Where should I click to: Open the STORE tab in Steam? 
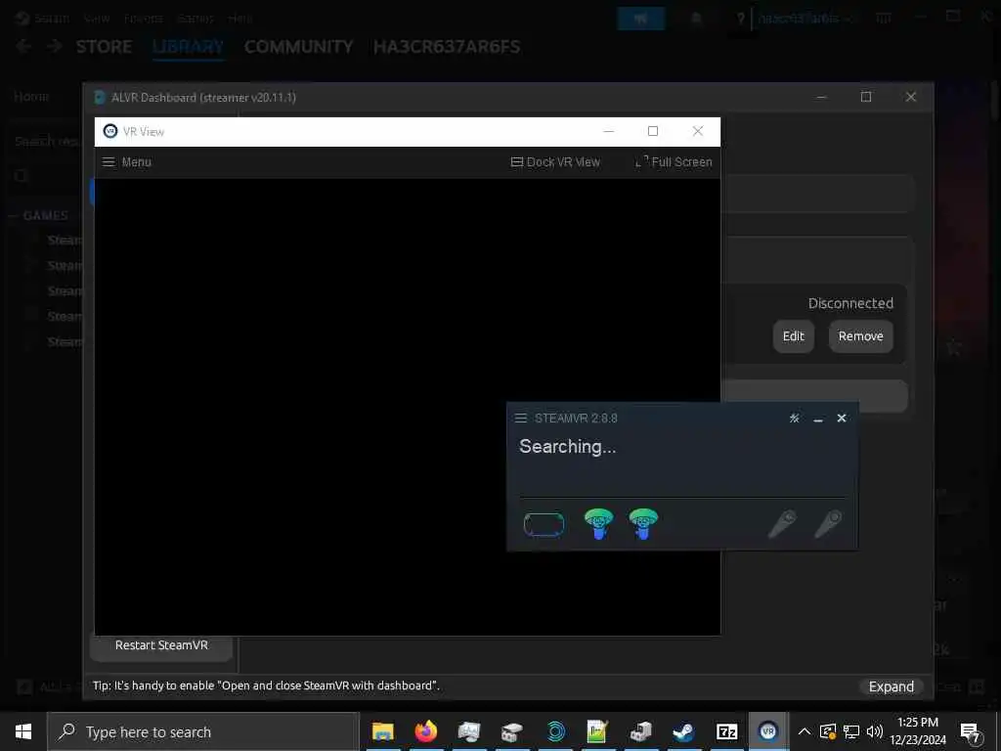(104, 47)
